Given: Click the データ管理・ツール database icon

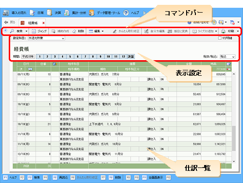Looking at the screenshot, I should point(92,13).
